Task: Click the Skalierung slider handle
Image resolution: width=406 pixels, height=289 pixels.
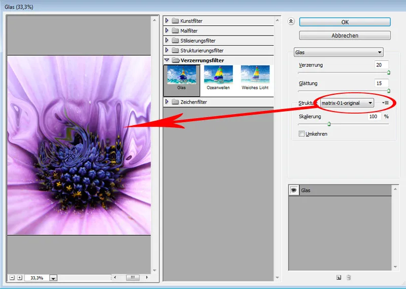Action: pyautogui.click(x=329, y=124)
